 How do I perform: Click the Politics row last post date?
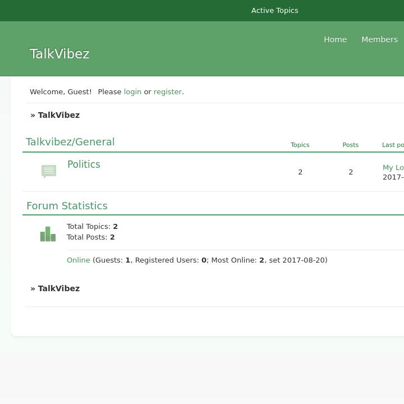click(x=393, y=177)
